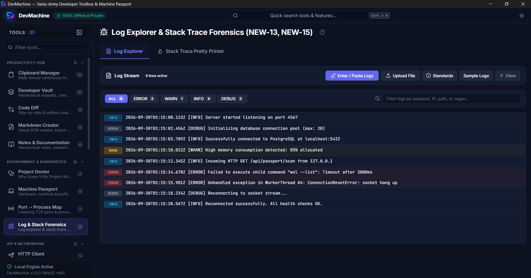
Task: Click the Log Stream document icon
Action: (x=109, y=76)
